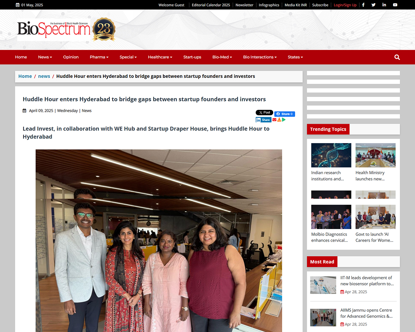Image resolution: width=415 pixels, height=332 pixels.
Task: Open the Opinion menu item
Action: [71, 57]
